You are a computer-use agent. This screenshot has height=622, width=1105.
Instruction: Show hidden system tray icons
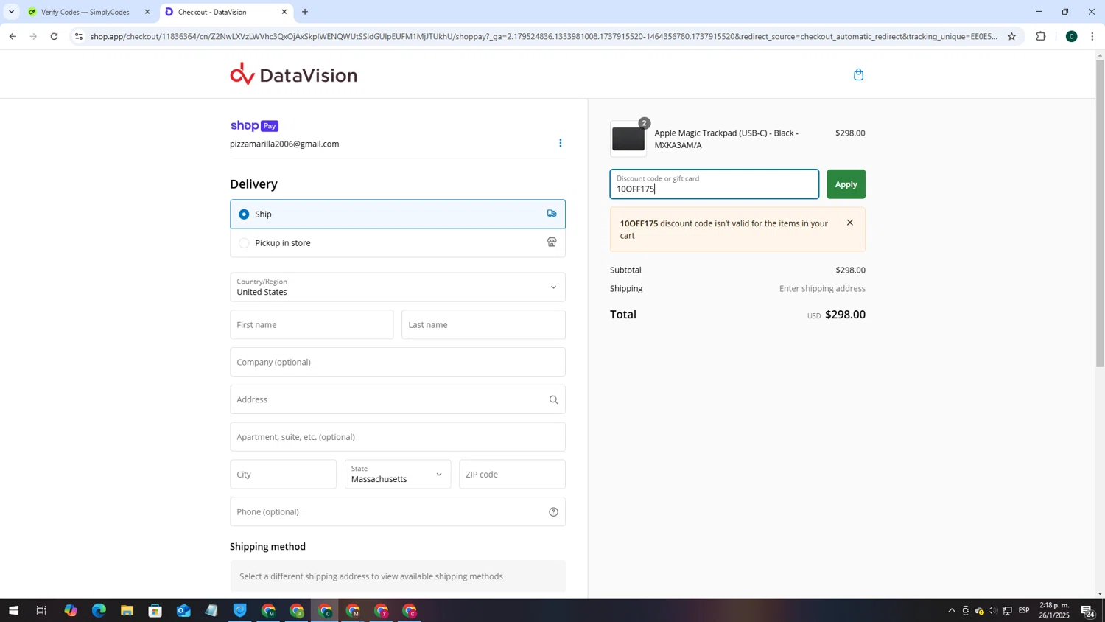pos(951,611)
